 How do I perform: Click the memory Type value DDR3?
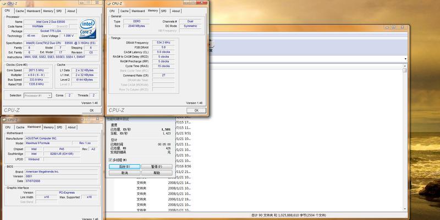click(136, 21)
